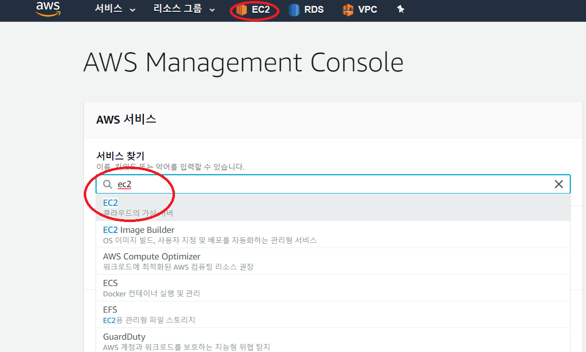This screenshot has width=586, height=352.
Task: Open the RDS shortcut icon in navbar
Action: click(x=294, y=10)
